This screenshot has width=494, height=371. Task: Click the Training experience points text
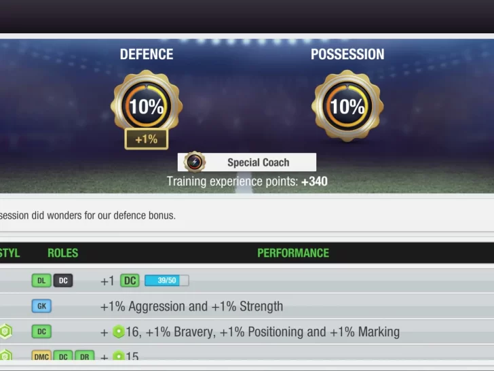point(247,181)
